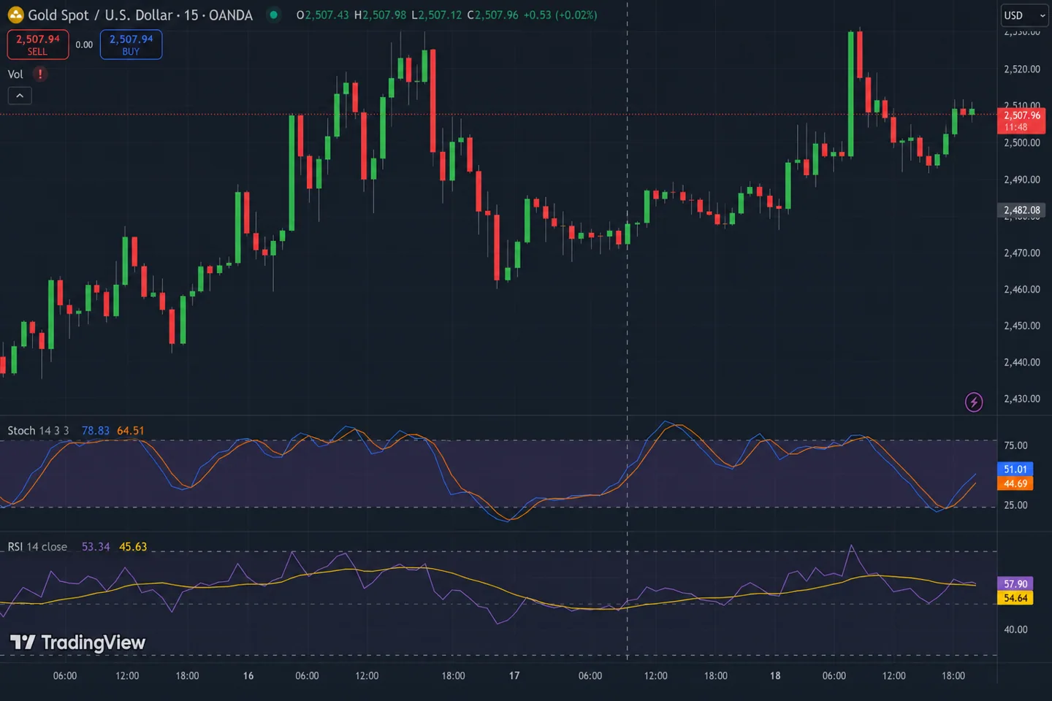The height and width of the screenshot is (701, 1052).
Task: Click the 2,482.08 crosshair price label
Action: 1021,210
